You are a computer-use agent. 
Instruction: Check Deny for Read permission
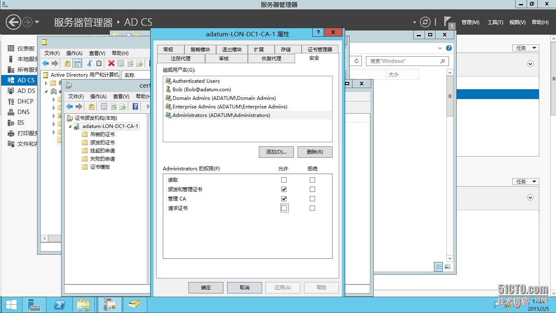312,180
